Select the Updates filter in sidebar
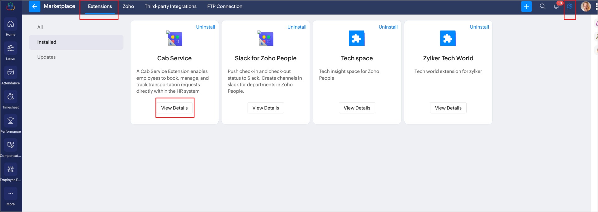Viewport: 598px width, 212px height. [x=46, y=57]
